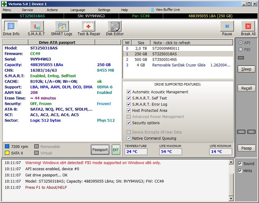Click the View Buffer Live label
Viewport: 259px width, 203px height.
(168, 10)
